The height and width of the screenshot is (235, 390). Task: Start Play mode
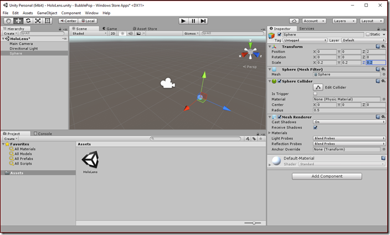point(183,21)
